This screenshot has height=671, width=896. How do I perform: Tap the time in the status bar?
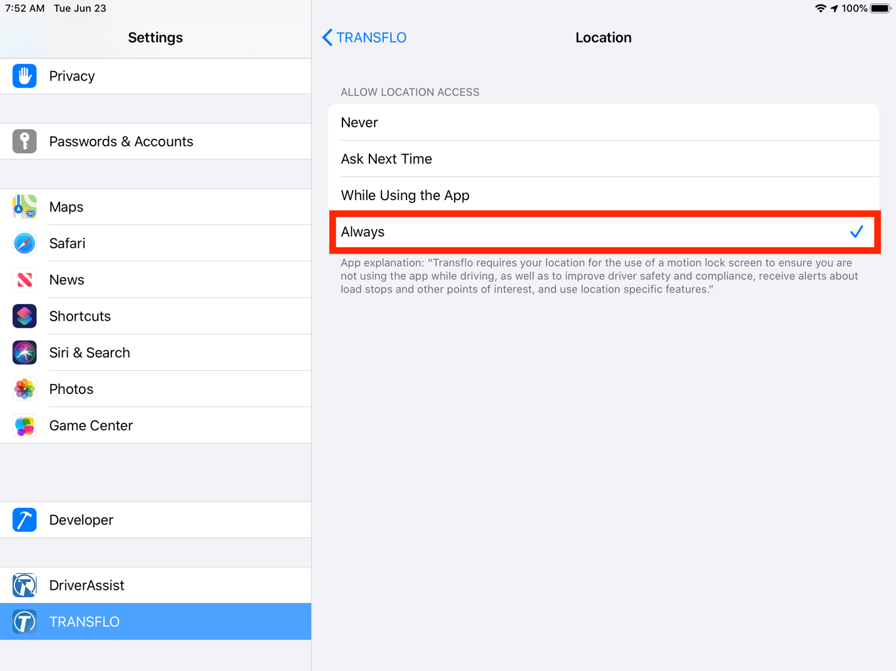[25, 8]
